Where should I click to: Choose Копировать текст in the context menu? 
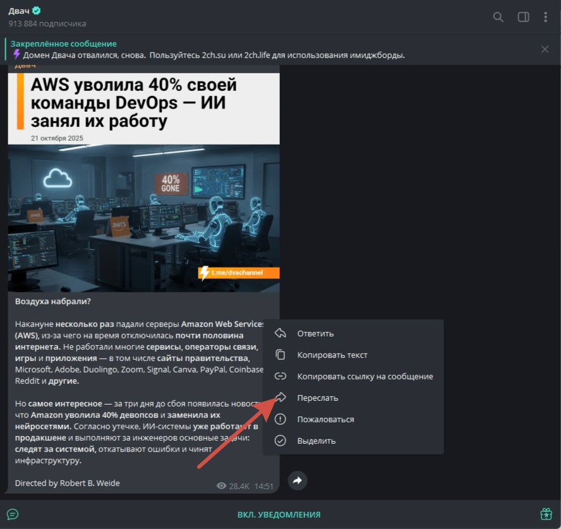coord(353,355)
